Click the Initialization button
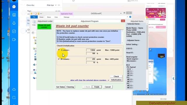 point(116,80)
